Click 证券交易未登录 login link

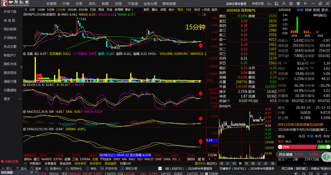tap(236, 4)
